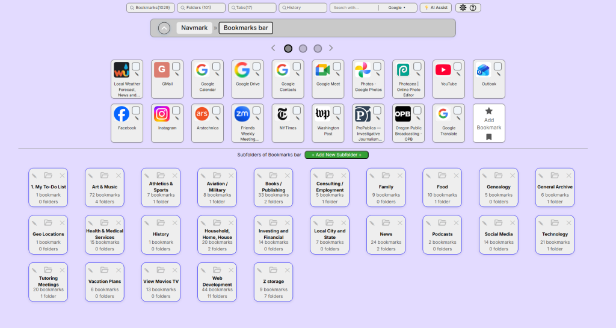Open the YouTube bookmark icon

click(x=443, y=70)
